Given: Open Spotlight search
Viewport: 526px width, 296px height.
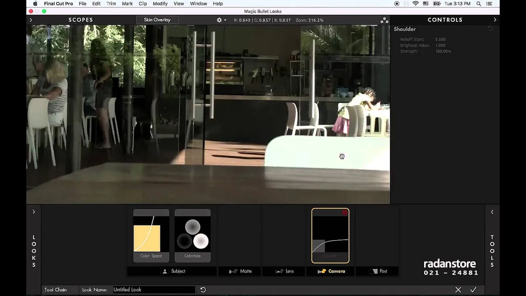Looking at the screenshot, I should coord(478,4).
